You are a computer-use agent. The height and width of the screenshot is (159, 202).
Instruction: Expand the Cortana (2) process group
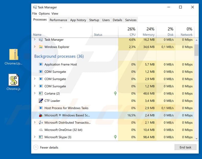pyautogui.click(x=35, y=93)
